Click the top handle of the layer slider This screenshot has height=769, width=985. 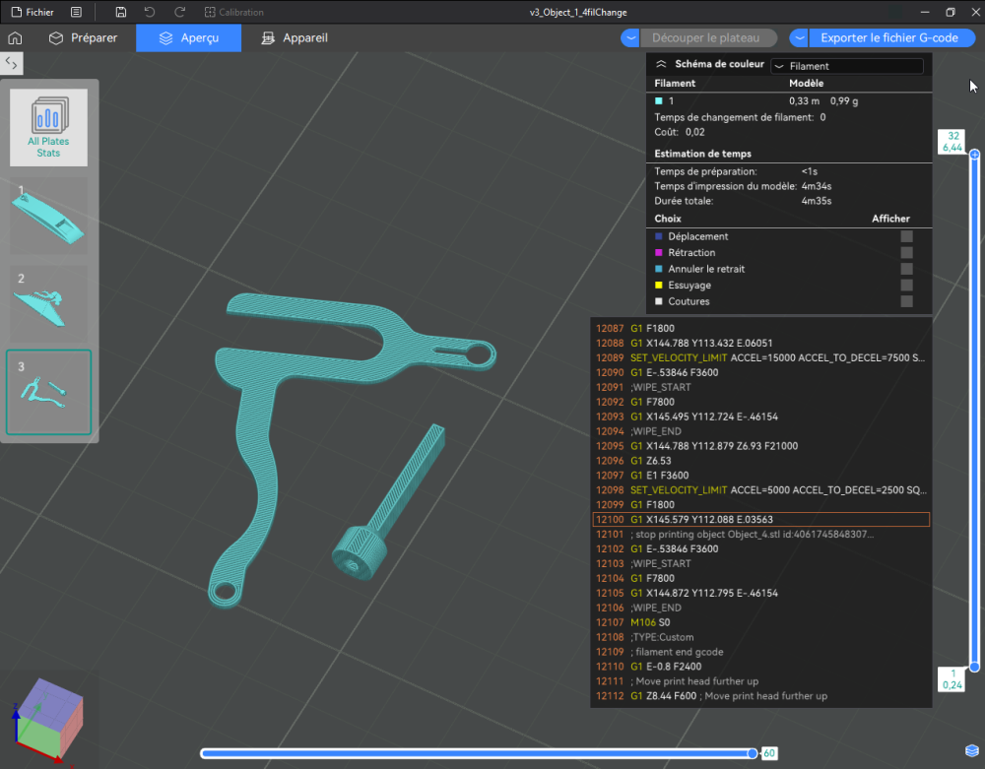(x=974, y=155)
